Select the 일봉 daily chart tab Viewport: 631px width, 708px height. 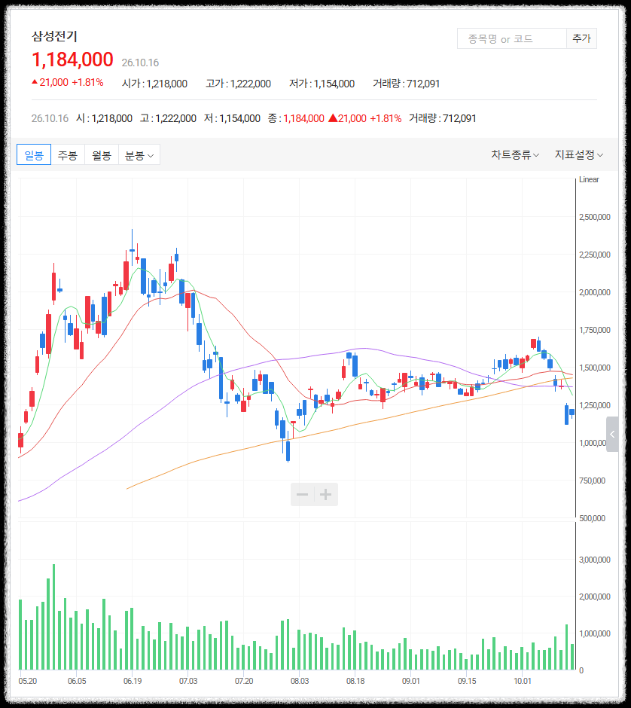[34, 155]
